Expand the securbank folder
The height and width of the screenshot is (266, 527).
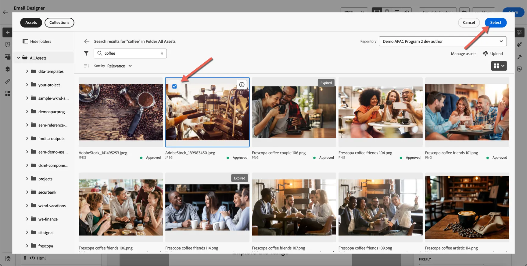click(x=27, y=192)
